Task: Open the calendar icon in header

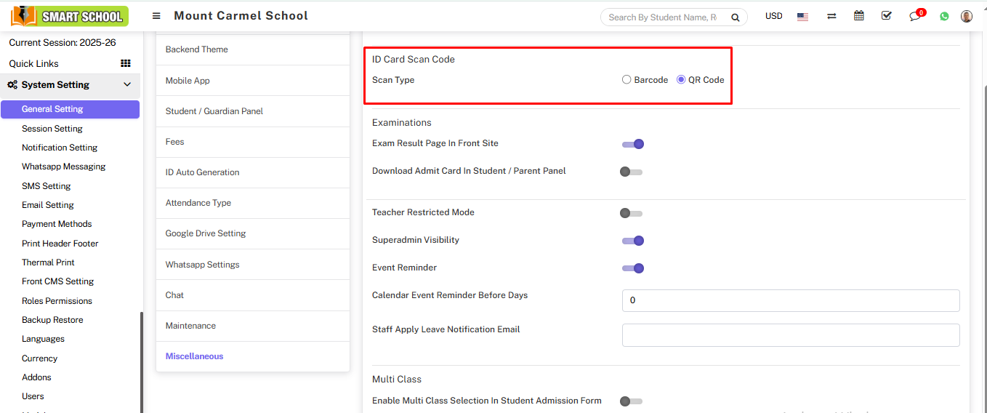Action: tap(859, 16)
